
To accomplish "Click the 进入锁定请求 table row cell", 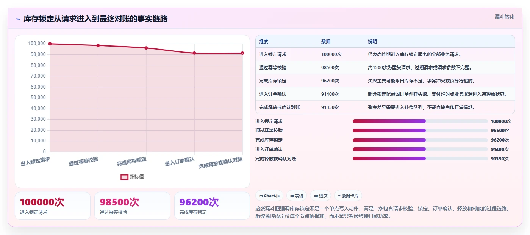I will (x=287, y=54).
